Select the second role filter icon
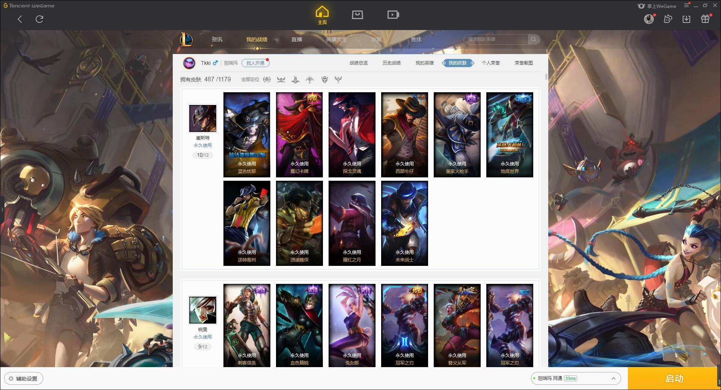Viewport: 721px width, 390px height. pos(281,79)
